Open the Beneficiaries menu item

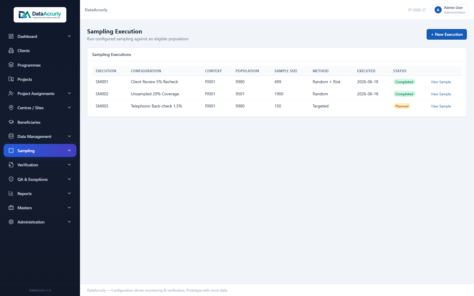(x=40, y=122)
